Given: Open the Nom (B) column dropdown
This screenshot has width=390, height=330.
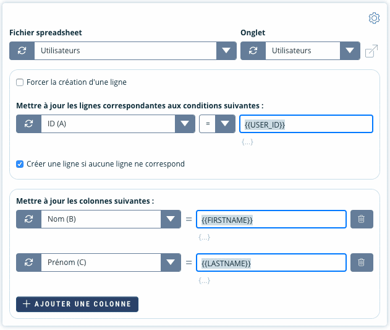Looking at the screenshot, I should pyautogui.click(x=170, y=219).
